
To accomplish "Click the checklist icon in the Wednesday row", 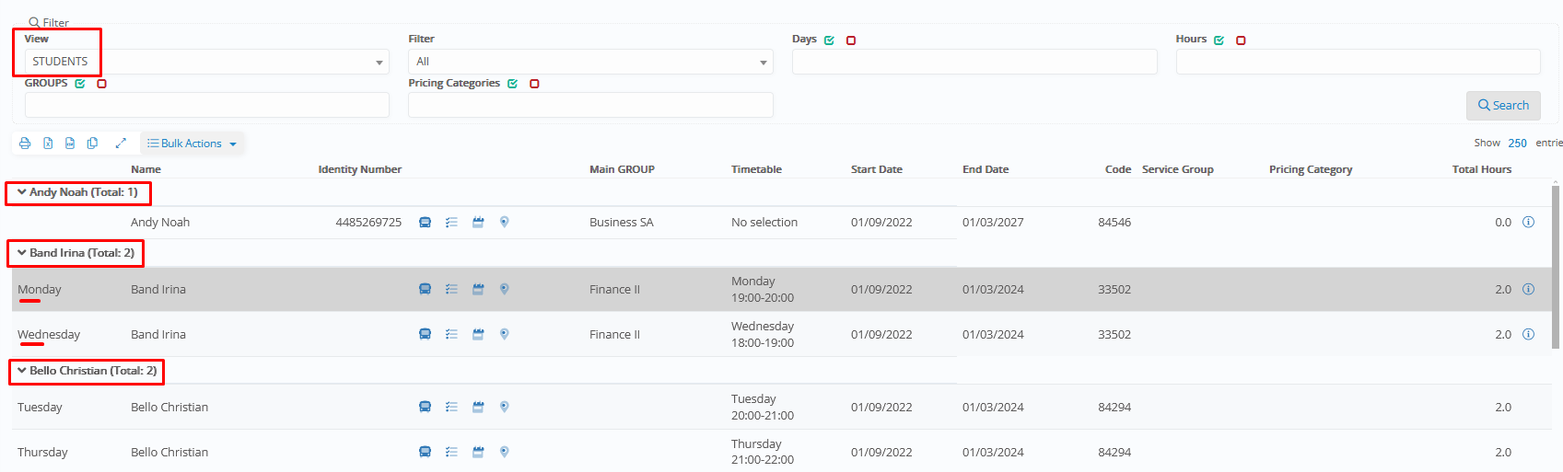I will point(451,334).
